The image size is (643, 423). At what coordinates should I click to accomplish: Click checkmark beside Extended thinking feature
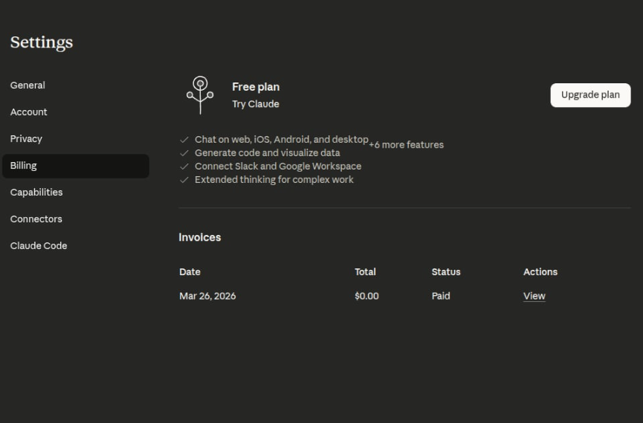[184, 180]
